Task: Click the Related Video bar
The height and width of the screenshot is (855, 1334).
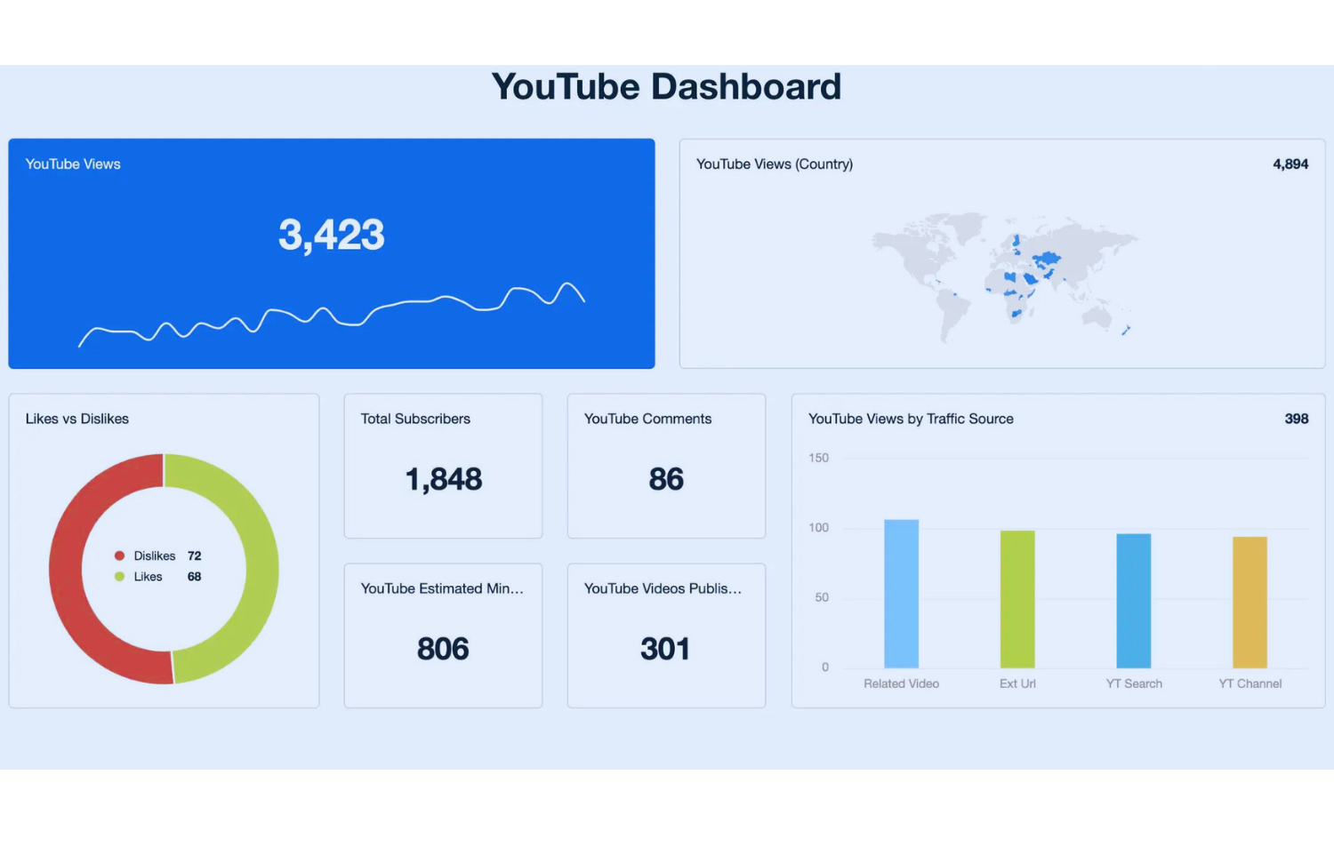Action: [901, 594]
